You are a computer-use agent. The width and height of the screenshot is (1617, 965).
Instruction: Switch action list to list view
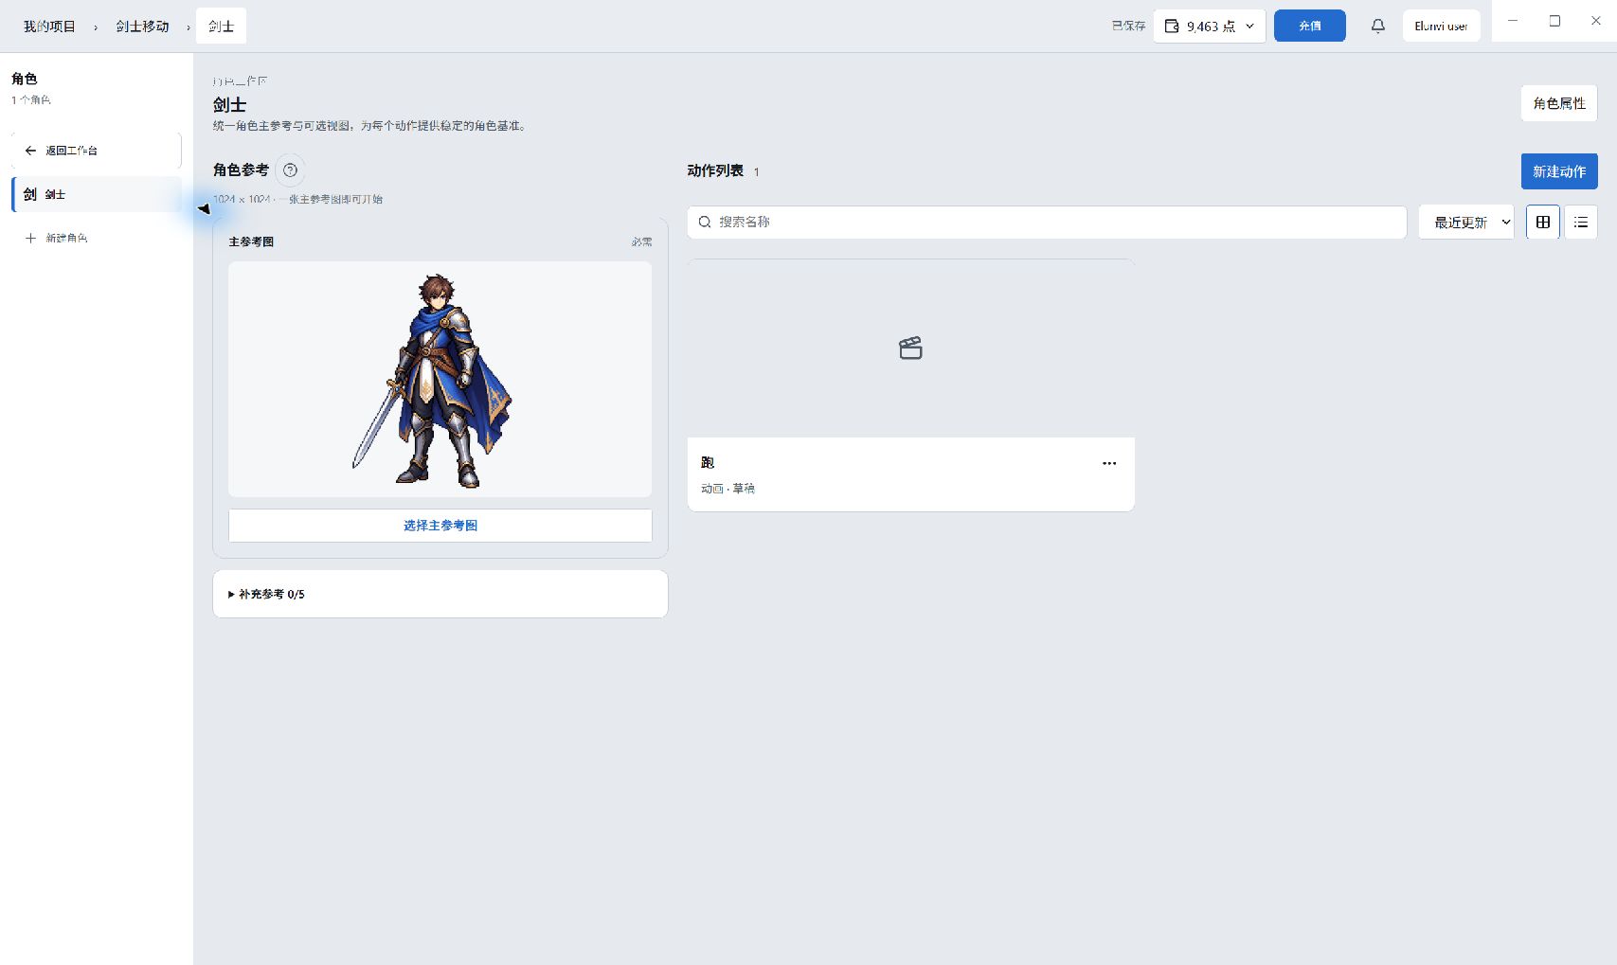point(1581,222)
